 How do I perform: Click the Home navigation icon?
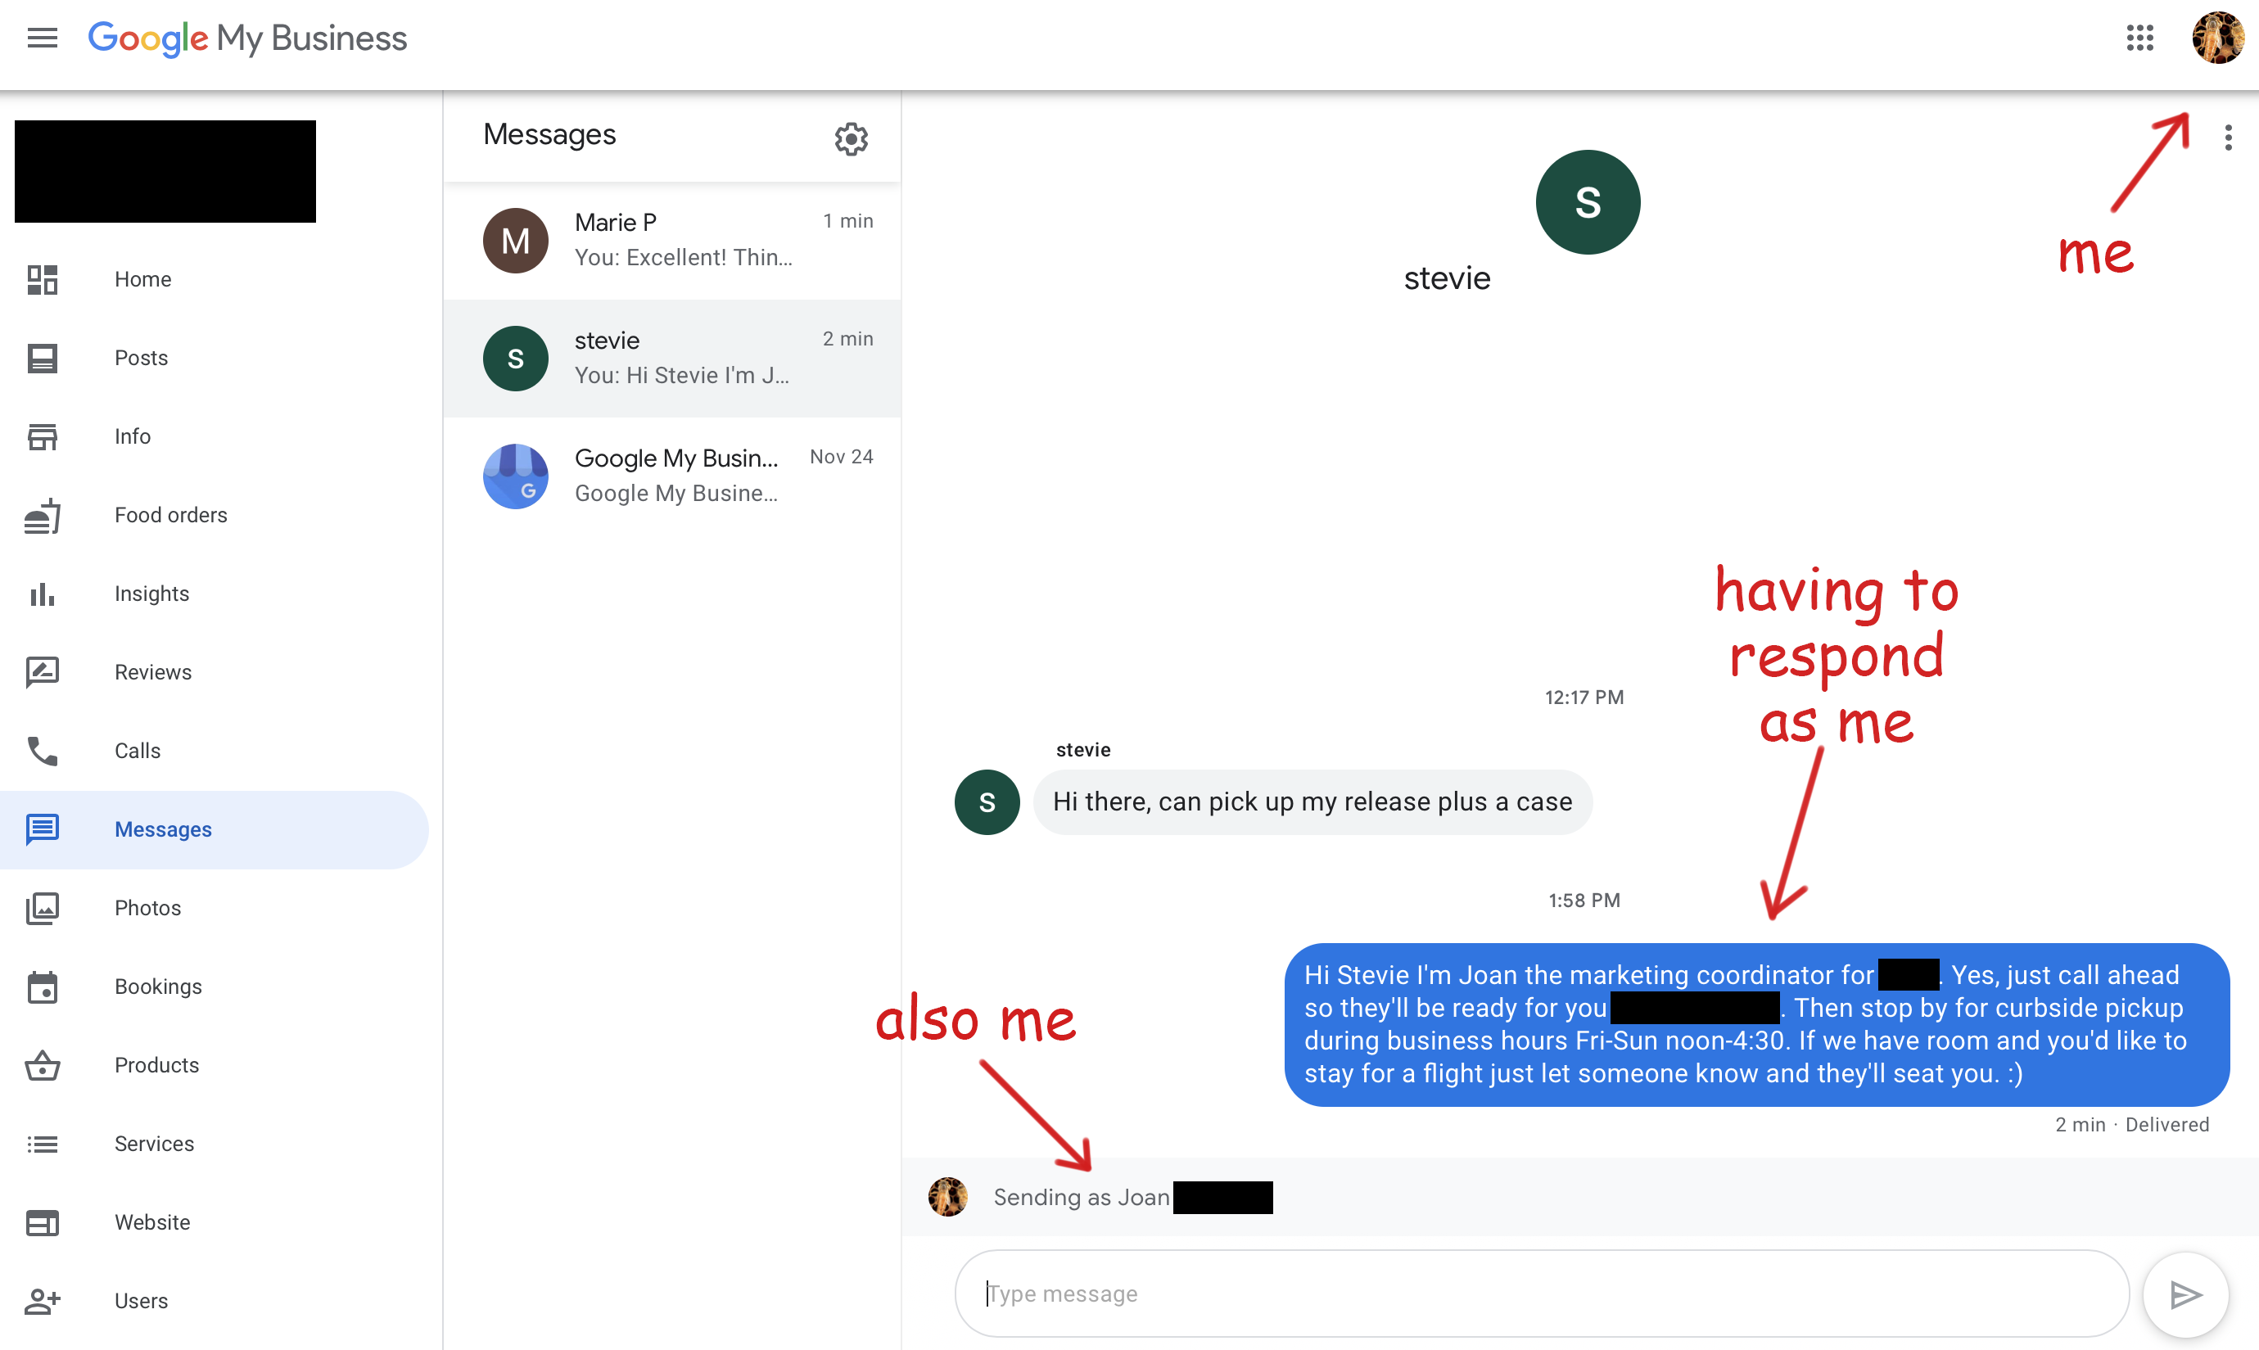(x=43, y=277)
